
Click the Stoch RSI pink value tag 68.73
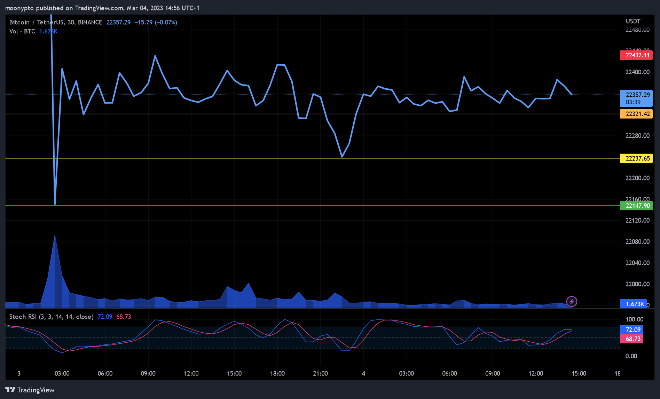tap(632, 339)
